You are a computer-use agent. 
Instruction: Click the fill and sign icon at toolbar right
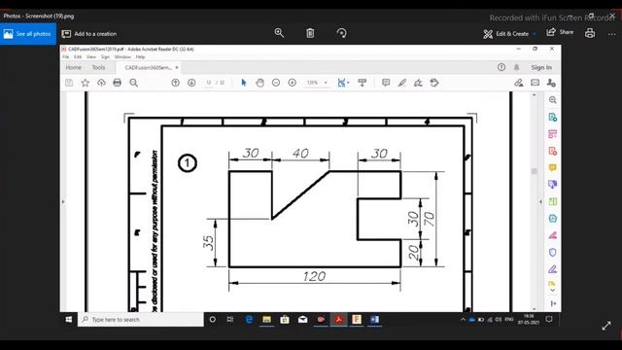click(x=518, y=83)
